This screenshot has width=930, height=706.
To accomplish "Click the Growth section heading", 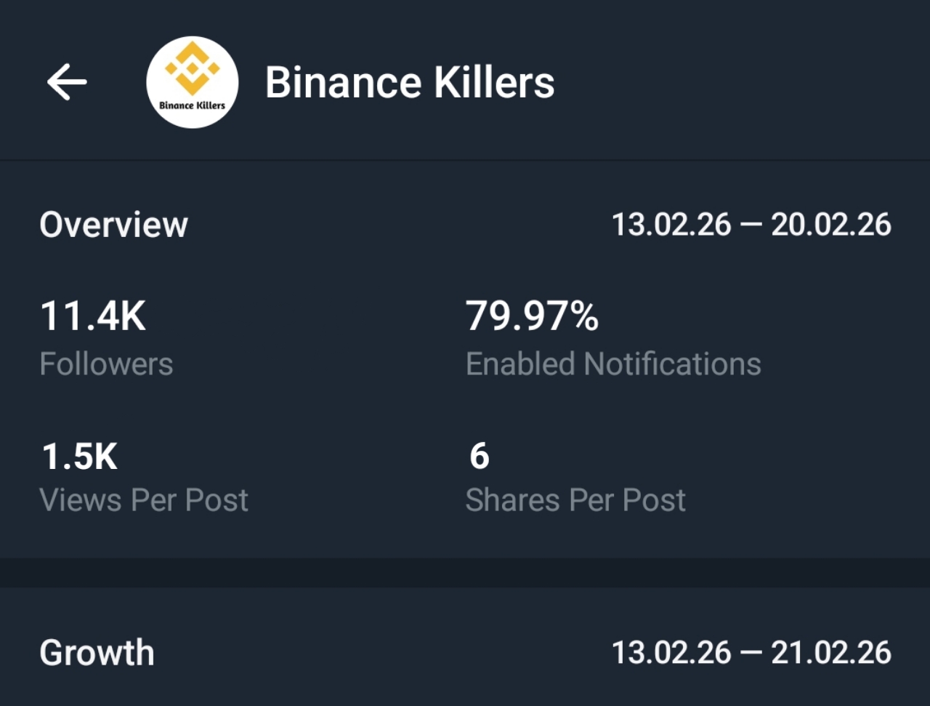I will pos(97,652).
